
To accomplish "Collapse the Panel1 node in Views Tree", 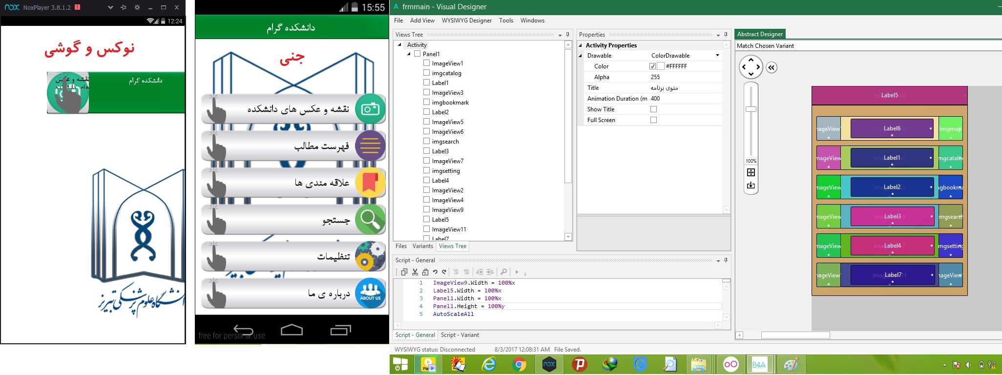I will coord(409,54).
